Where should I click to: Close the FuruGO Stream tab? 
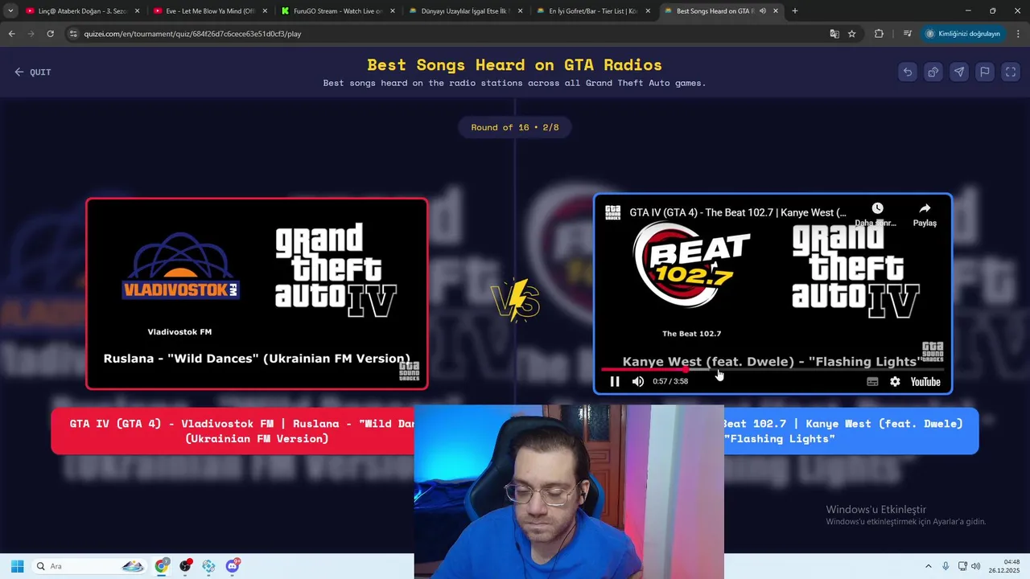pos(393,11)
